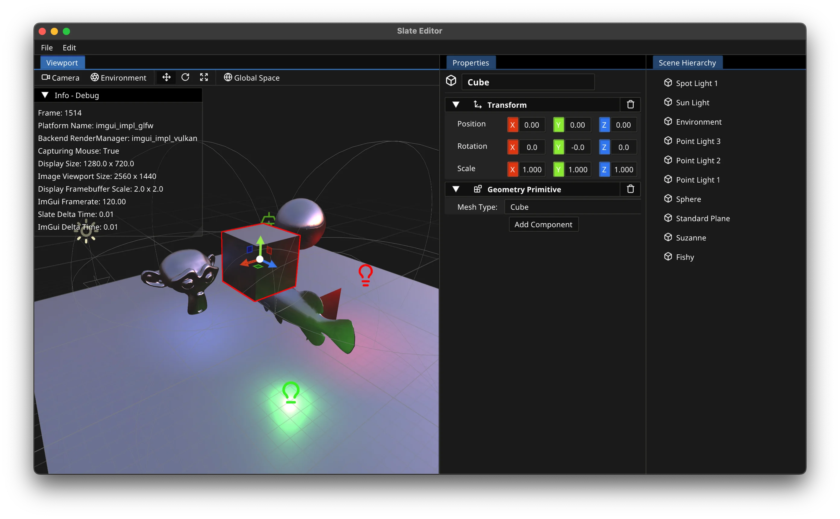
Task: Toggle Global Space transform mode
Action: [252, 78]
